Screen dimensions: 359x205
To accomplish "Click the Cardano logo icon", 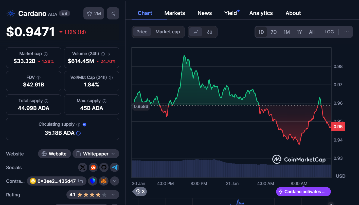I will 11,14.
